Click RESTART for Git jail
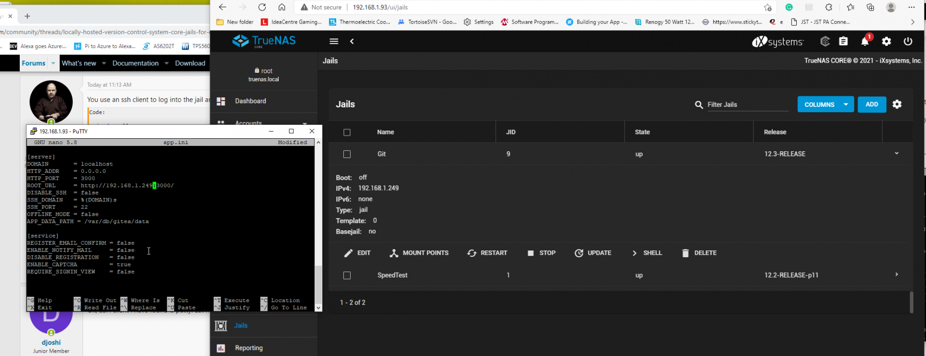The height and width of the screenshot is (356, 926). (487, 253)
